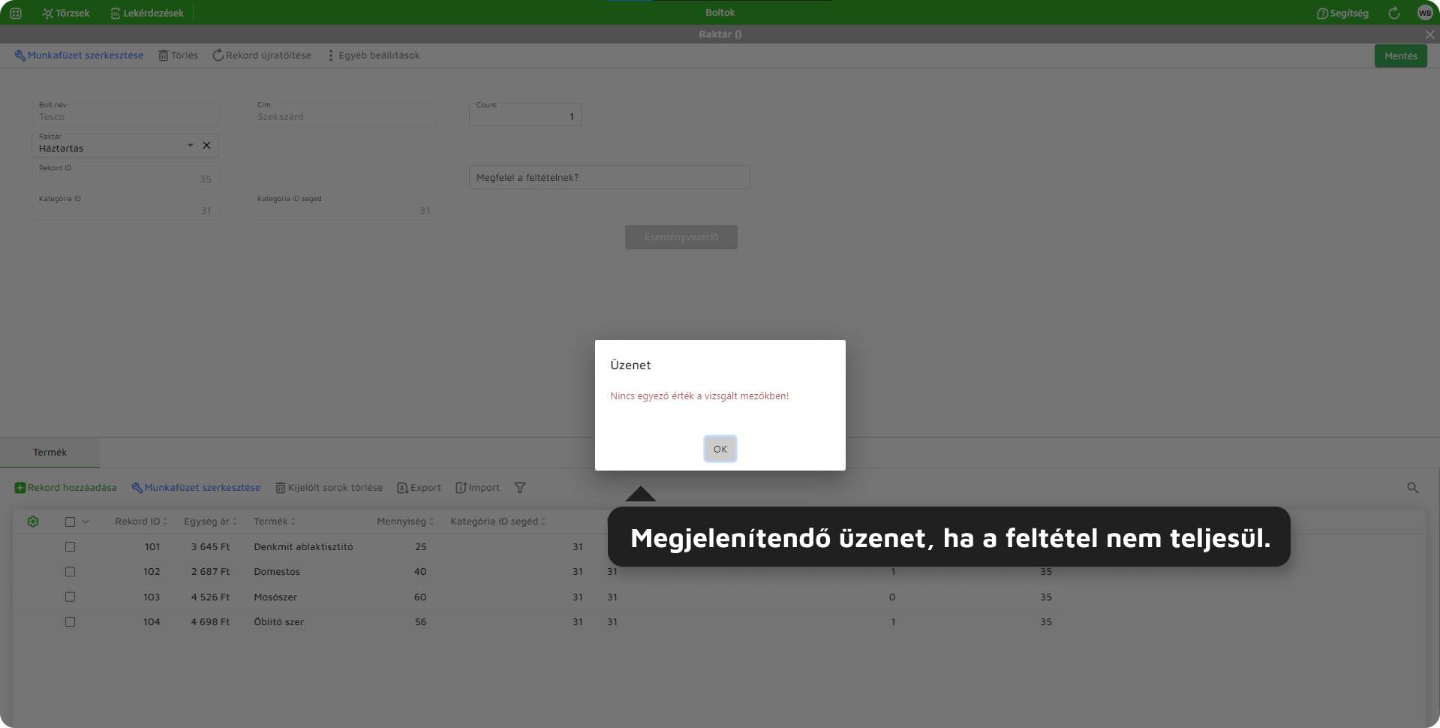Select the Termék tab
This screenshot has width=1440, height=728.
coord(50,453)
